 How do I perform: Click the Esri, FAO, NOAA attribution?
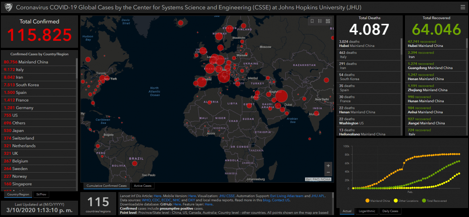(x=319, y=179)
